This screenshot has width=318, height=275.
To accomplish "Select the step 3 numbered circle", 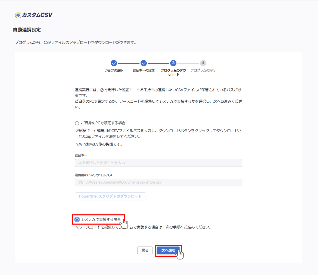I will click(173, 63).
